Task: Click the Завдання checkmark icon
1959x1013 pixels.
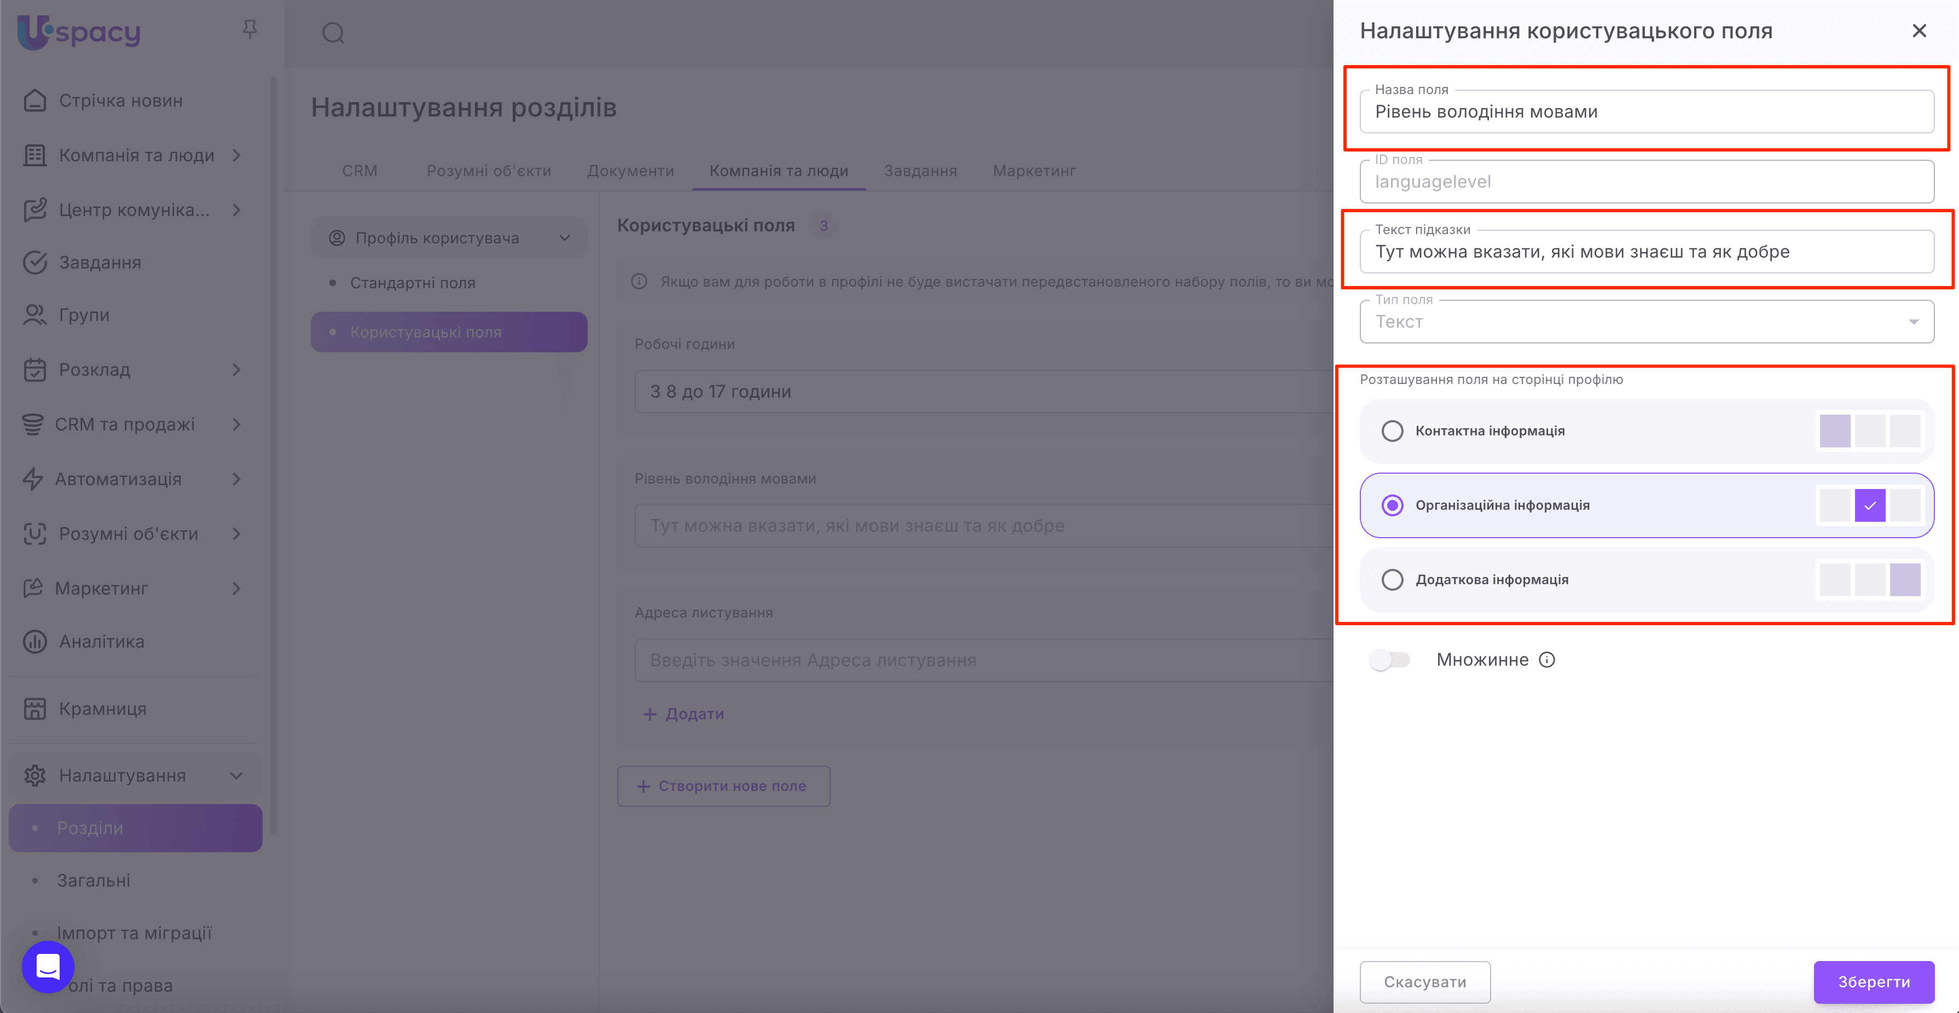Action: (x=35, y=262)
